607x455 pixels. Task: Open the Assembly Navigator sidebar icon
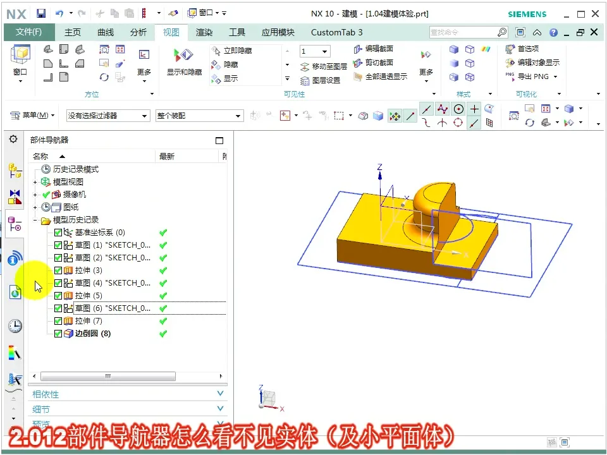[15, 170]
